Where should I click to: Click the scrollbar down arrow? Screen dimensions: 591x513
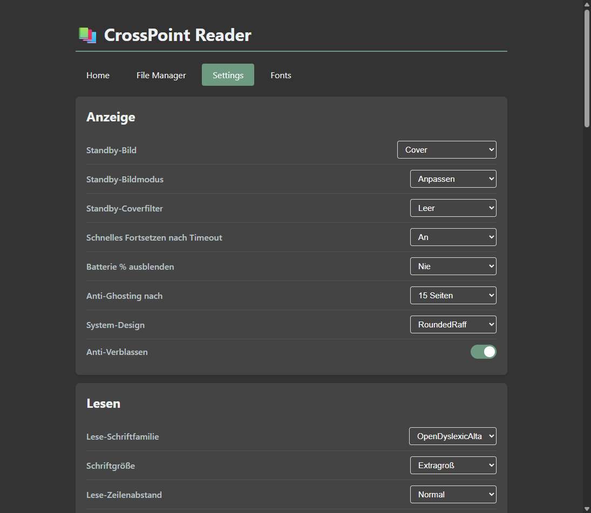click(x=587, y=509)
